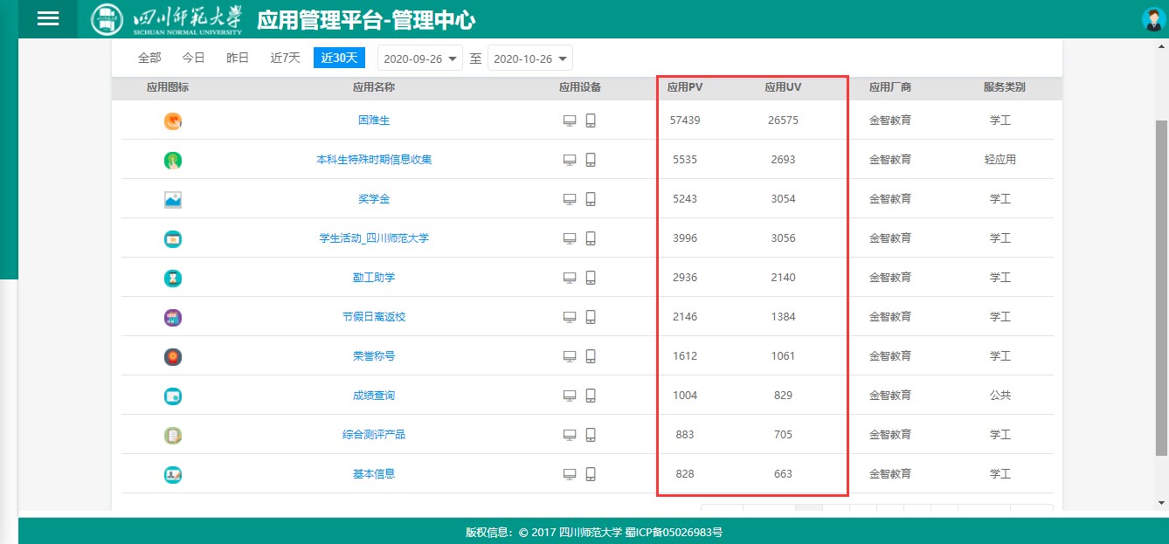Open the hamburger menu
This screenshot has width=1169, height=544.
click(48, 19)
